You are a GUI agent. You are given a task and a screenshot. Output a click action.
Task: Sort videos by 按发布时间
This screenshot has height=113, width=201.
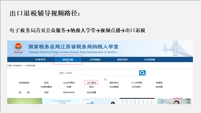pyautogui.click(x=69, y=92)
